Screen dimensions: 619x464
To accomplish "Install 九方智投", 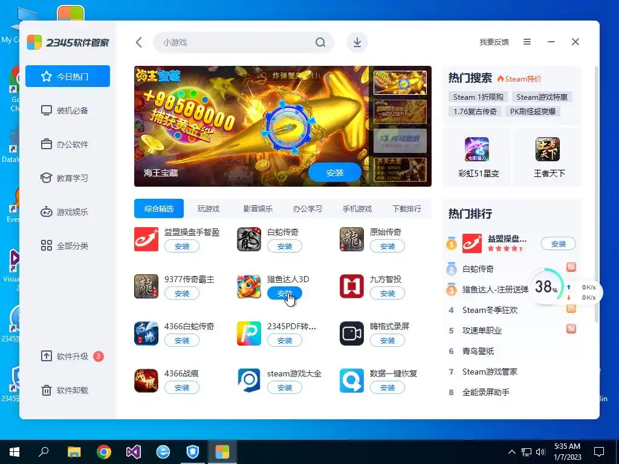I will point(387,293).
